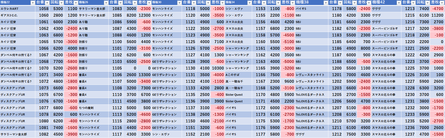Select あり戦 in row 1087
The image size is (445, 138).
click(94, 29)
